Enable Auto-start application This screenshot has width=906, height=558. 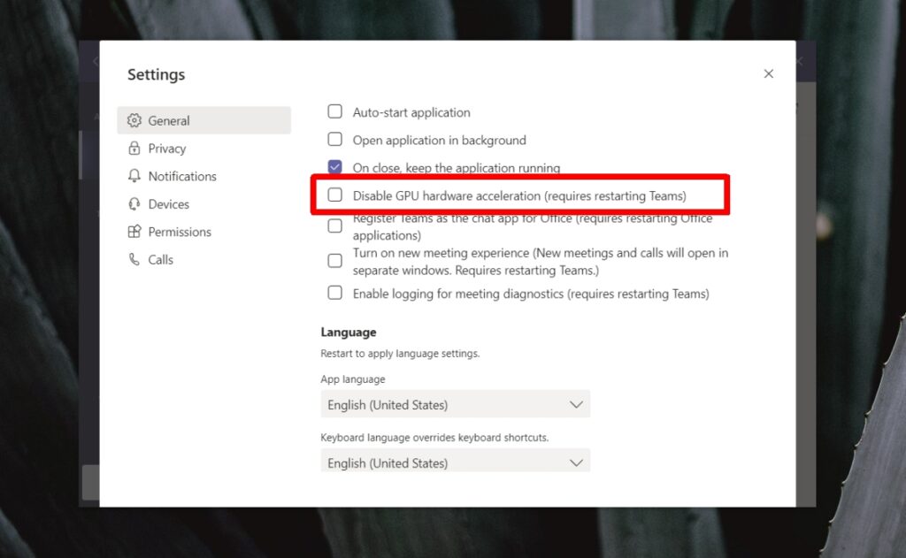tap(335, 111)
